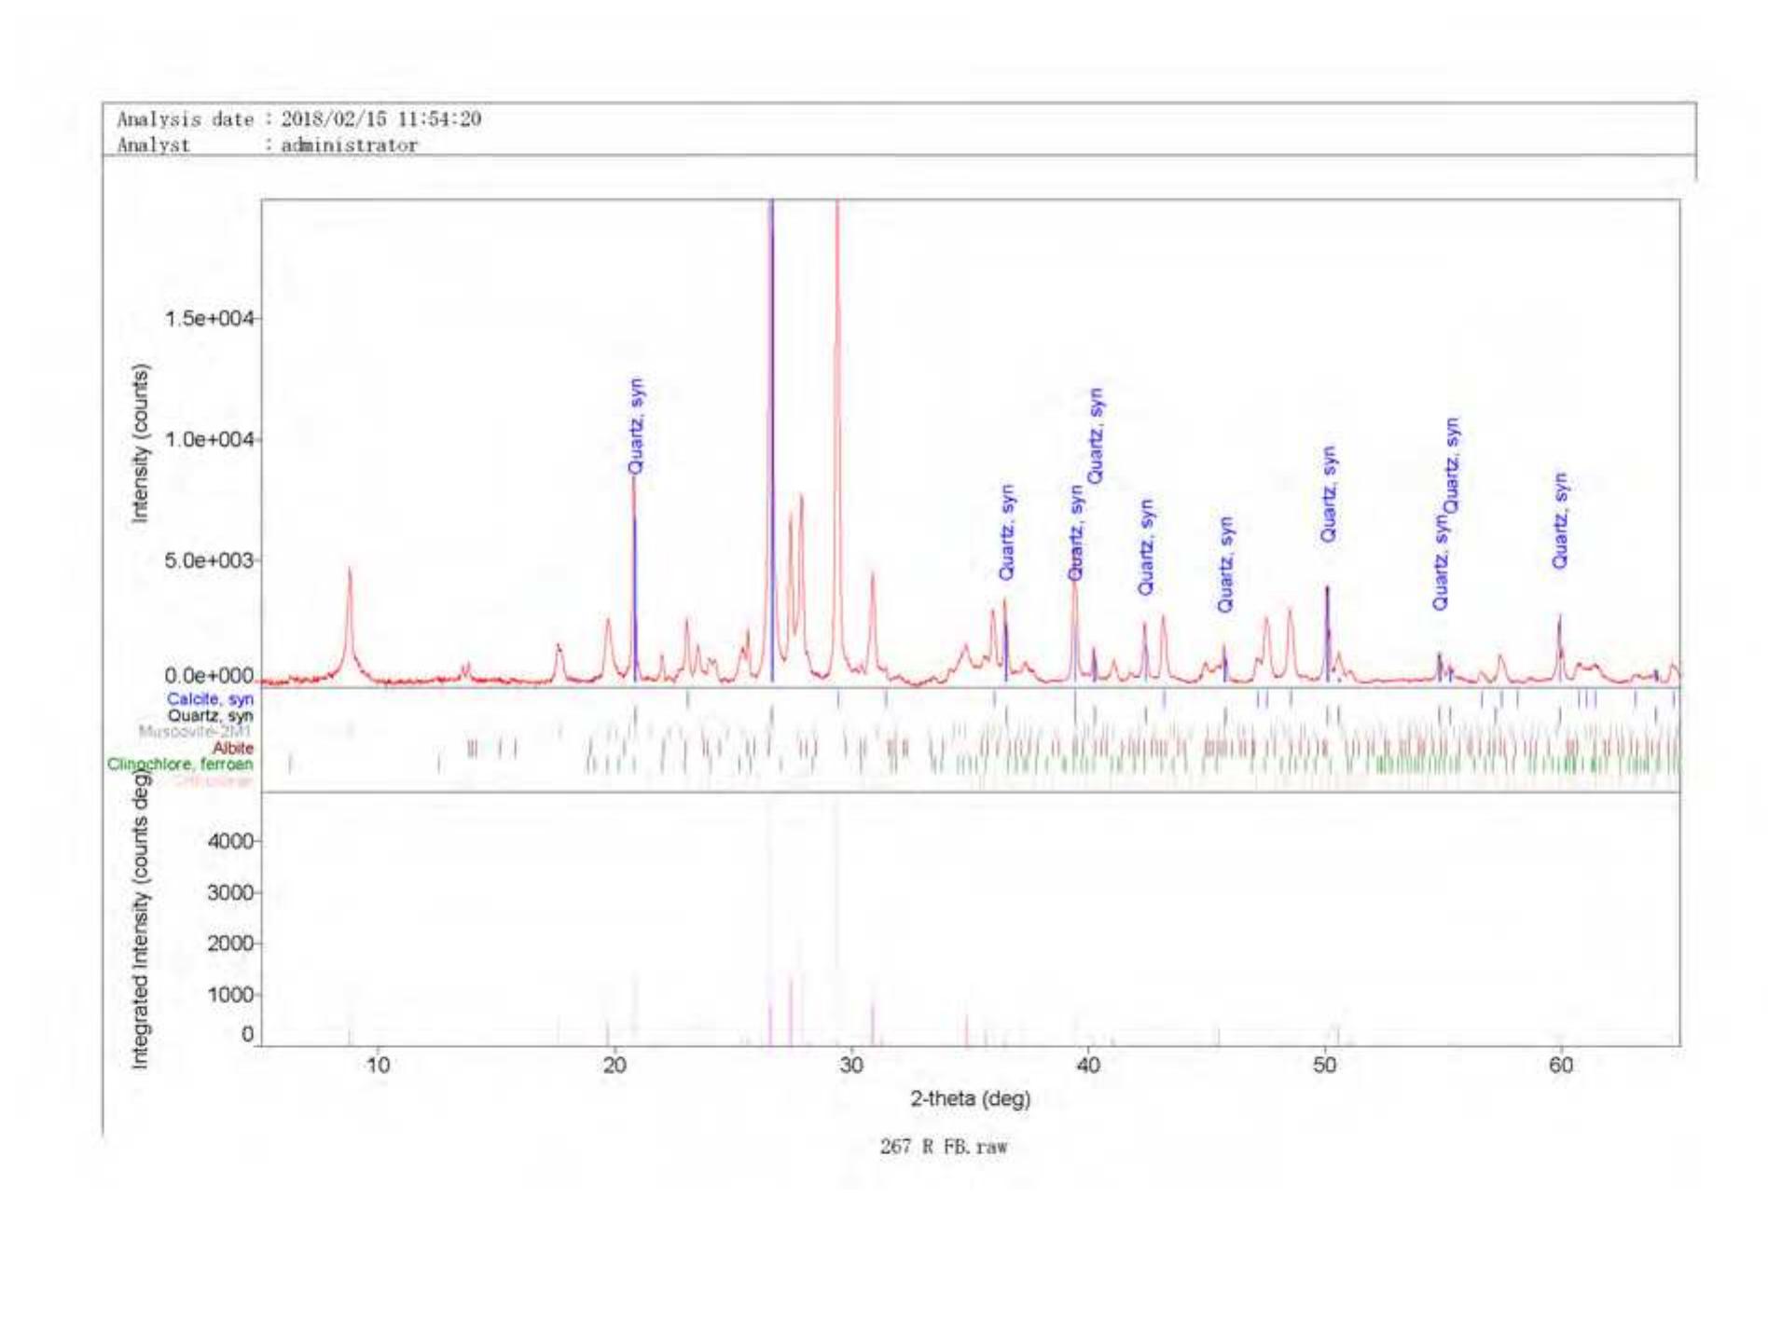Screen dimensions: 1768x1323
Task: Click the 267 R FB.raw file name
Action: (x=943, y=1147)
